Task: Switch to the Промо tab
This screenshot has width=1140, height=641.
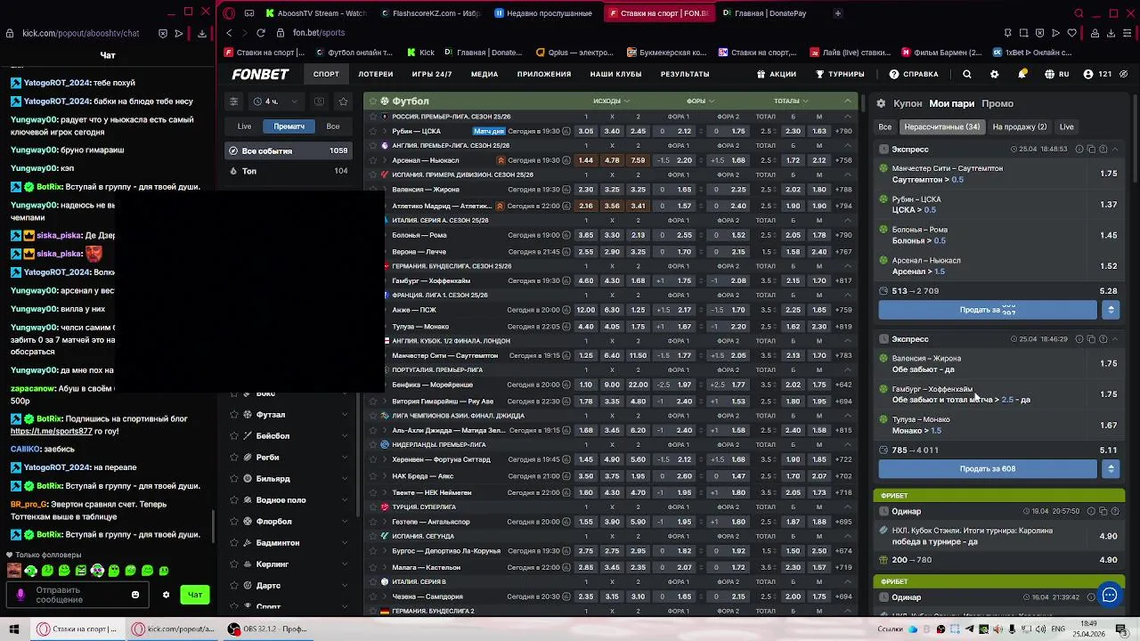Action: pyautogui.click(x=997, y=103)
